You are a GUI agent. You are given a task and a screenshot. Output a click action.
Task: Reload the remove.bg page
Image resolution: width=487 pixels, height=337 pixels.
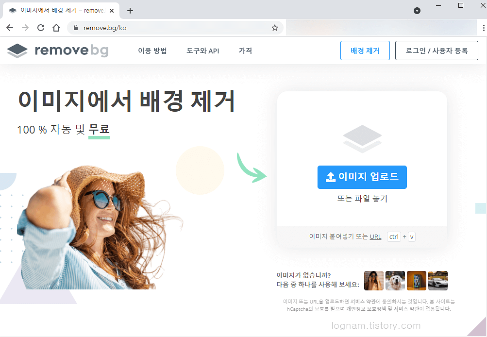click(41, 28)
